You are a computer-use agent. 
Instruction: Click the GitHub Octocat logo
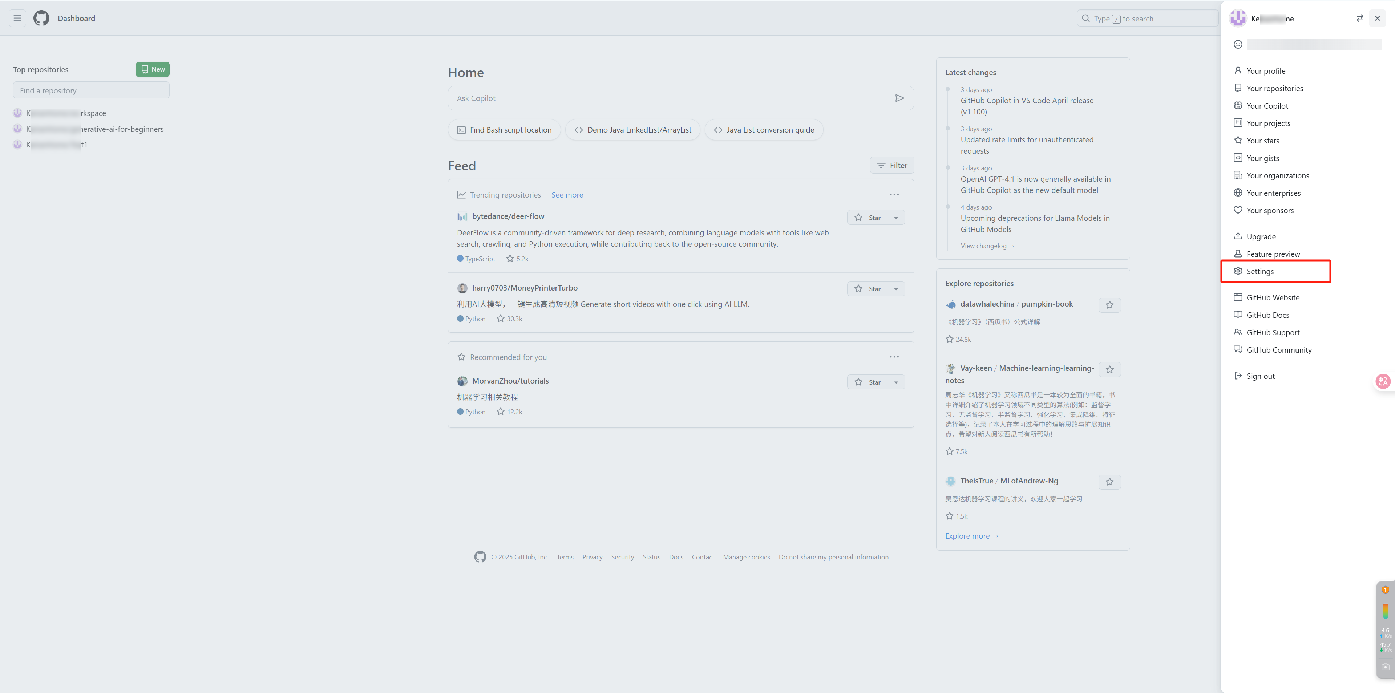41,19
